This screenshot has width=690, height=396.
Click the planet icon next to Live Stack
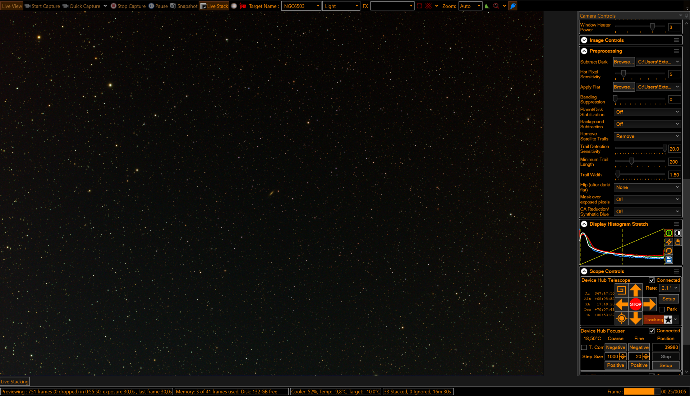point(234,6)
